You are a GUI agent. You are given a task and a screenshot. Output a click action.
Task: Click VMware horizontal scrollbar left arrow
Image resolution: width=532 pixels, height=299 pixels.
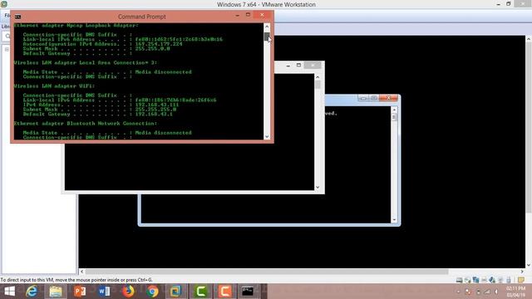[81, 272]
